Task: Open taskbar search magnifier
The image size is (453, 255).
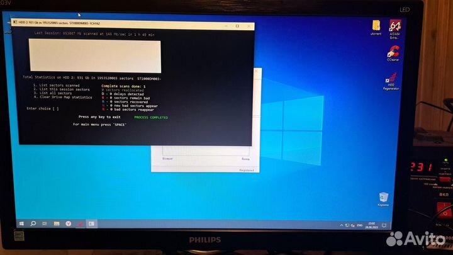Action: pos(33,224)
